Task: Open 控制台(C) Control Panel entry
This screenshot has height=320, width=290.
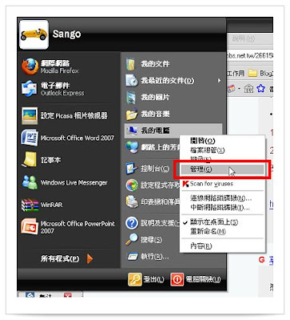Action: click(148, 169)
